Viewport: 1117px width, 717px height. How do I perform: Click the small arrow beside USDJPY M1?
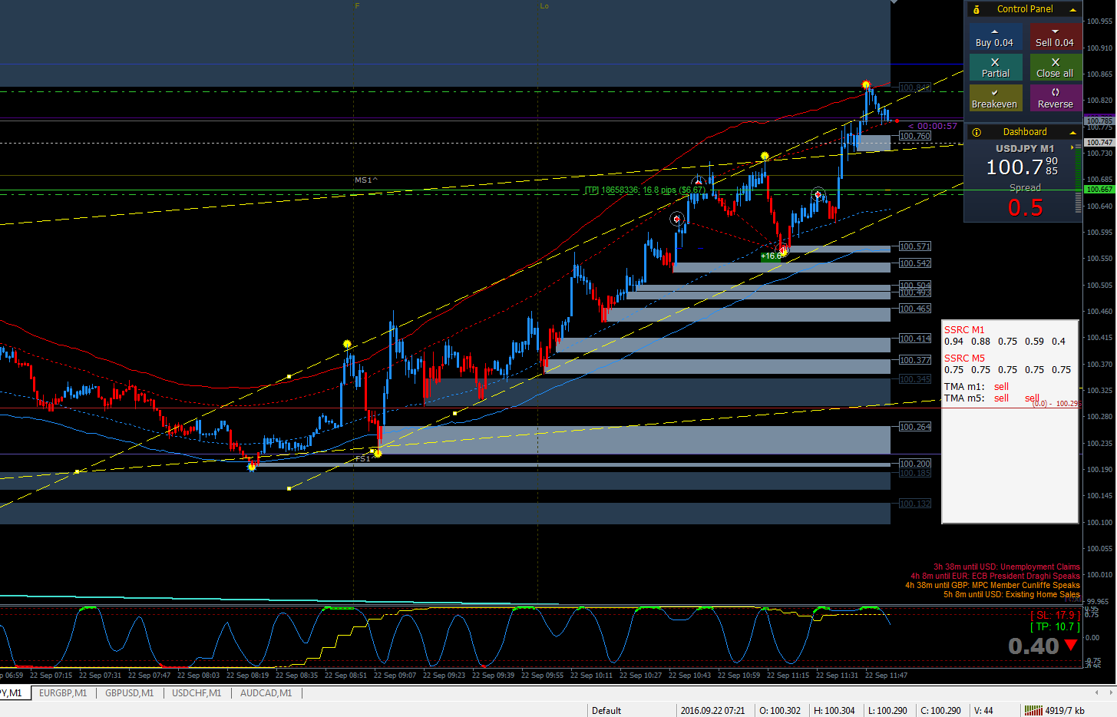tap(1072, 147)
